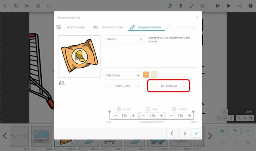Open the Fade In animation dropdown
256x151 pixels.
pyautogui.click(x=124, y=39)
